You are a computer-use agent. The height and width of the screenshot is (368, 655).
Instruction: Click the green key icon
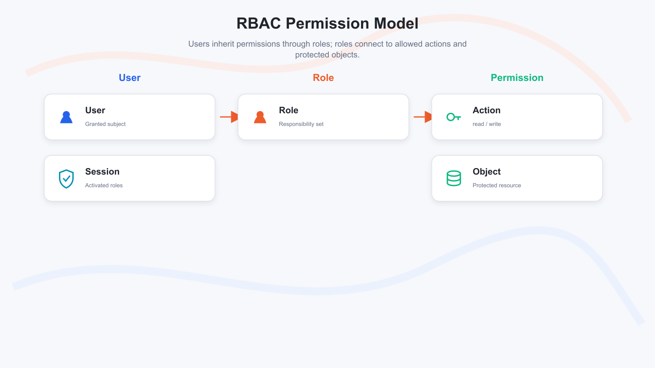[454, 117]
